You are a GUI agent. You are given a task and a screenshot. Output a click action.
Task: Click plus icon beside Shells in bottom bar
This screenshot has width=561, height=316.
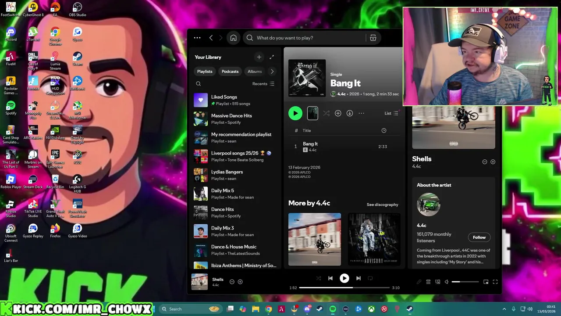tap(240, 282)
